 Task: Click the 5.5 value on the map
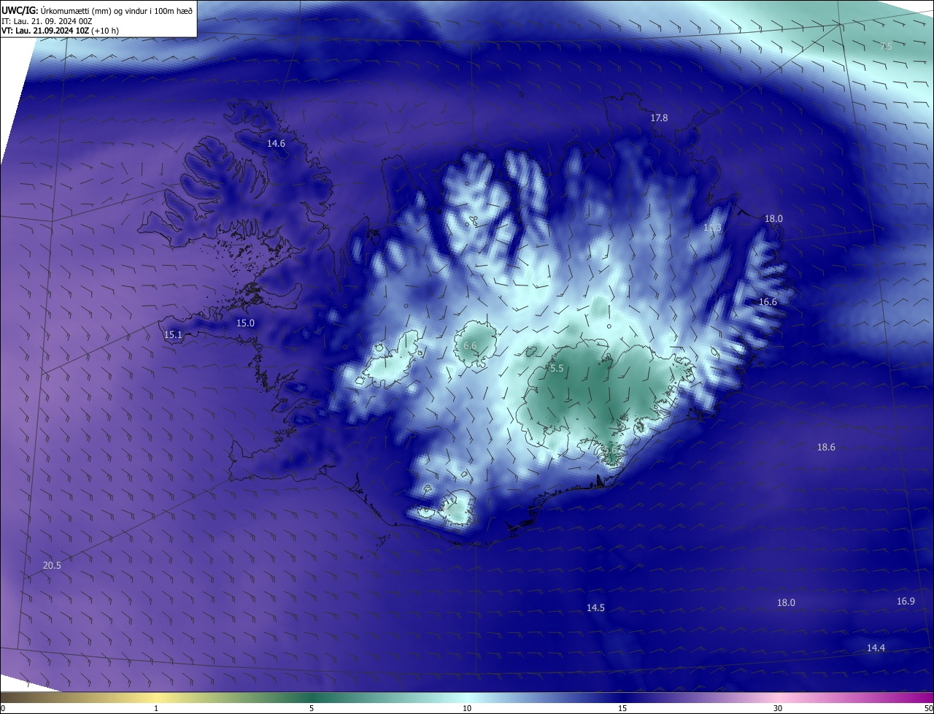point(557,369)
